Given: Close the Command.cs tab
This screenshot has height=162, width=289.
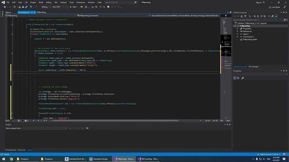Looking at the screenshot, I should (34, 12).
